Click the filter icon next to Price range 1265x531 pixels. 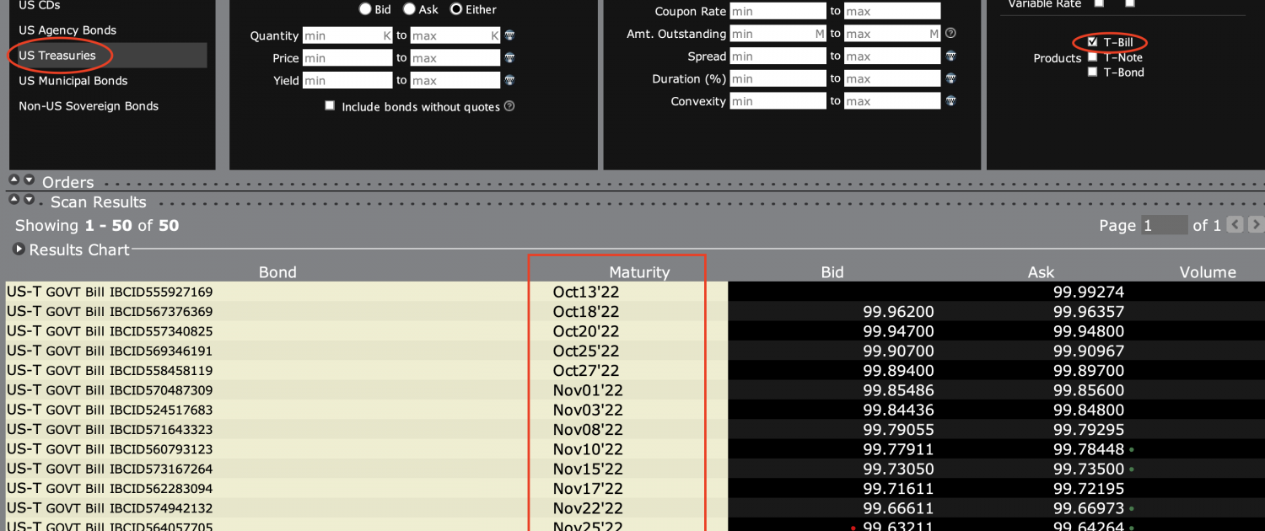[x=510, y=58]
